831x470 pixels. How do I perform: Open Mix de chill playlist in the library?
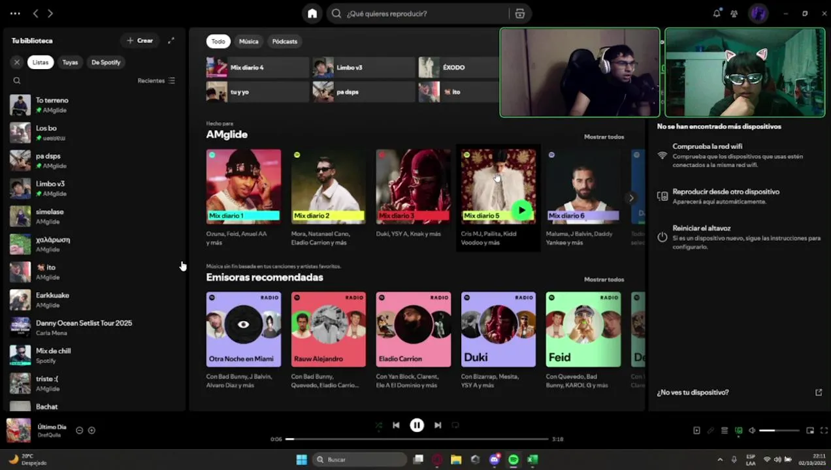pos(95,356)
